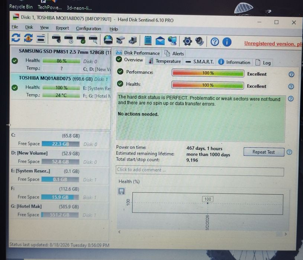Open the Help menu
Image resolution: width=303 pixels, height=260 pixels.
(x=114, y=29)
